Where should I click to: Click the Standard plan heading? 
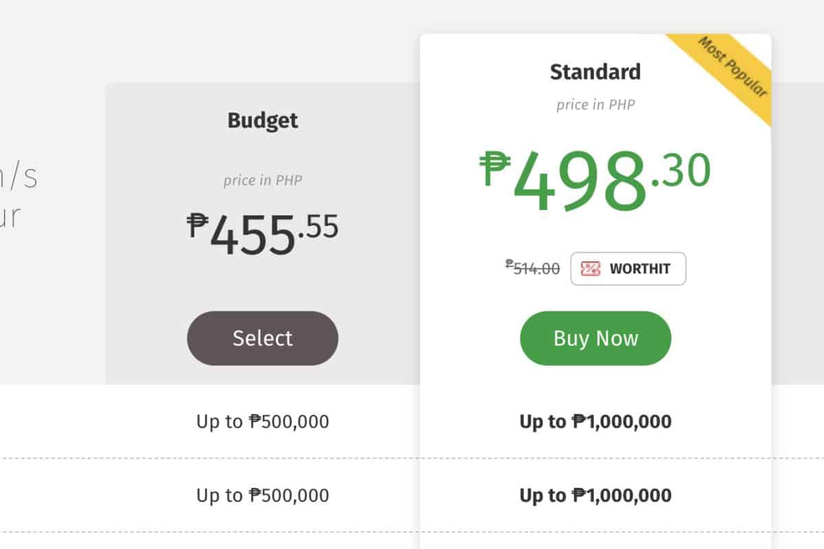pos(595,72)
